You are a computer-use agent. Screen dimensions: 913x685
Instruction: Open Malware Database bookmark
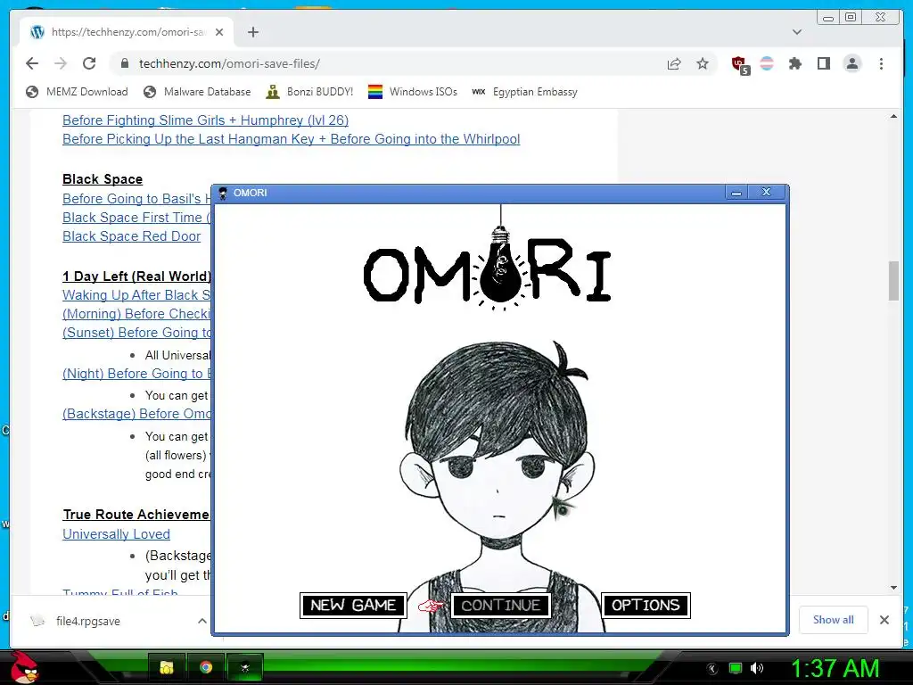(x=197, y=92)
